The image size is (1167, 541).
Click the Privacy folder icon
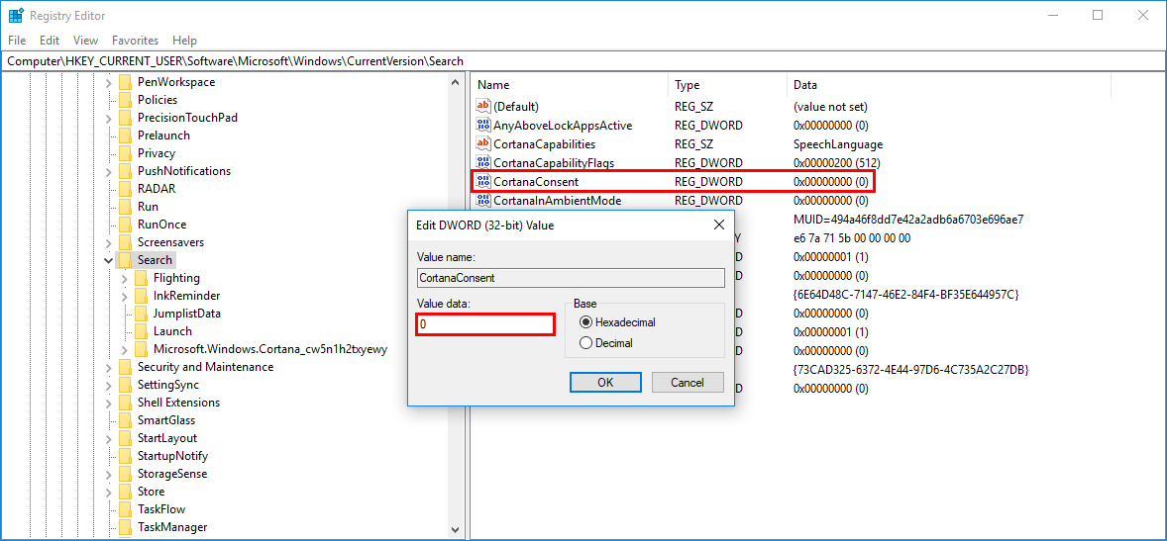(x=125, y=153)
